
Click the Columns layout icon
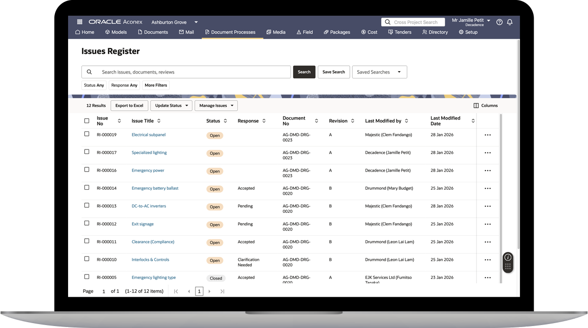[476, 105]
